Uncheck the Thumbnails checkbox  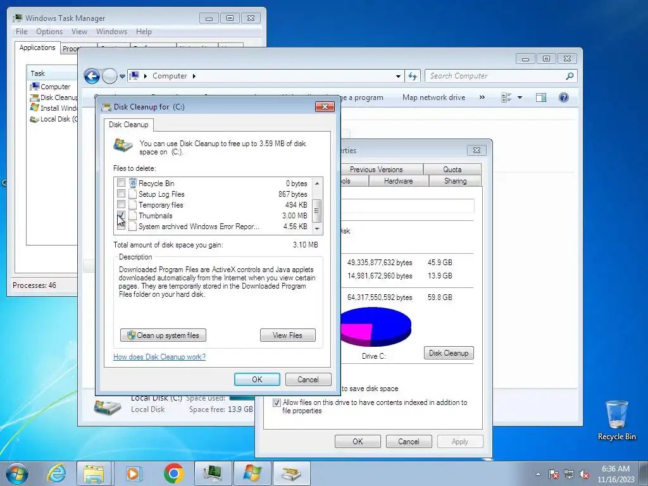pos(121,215)
